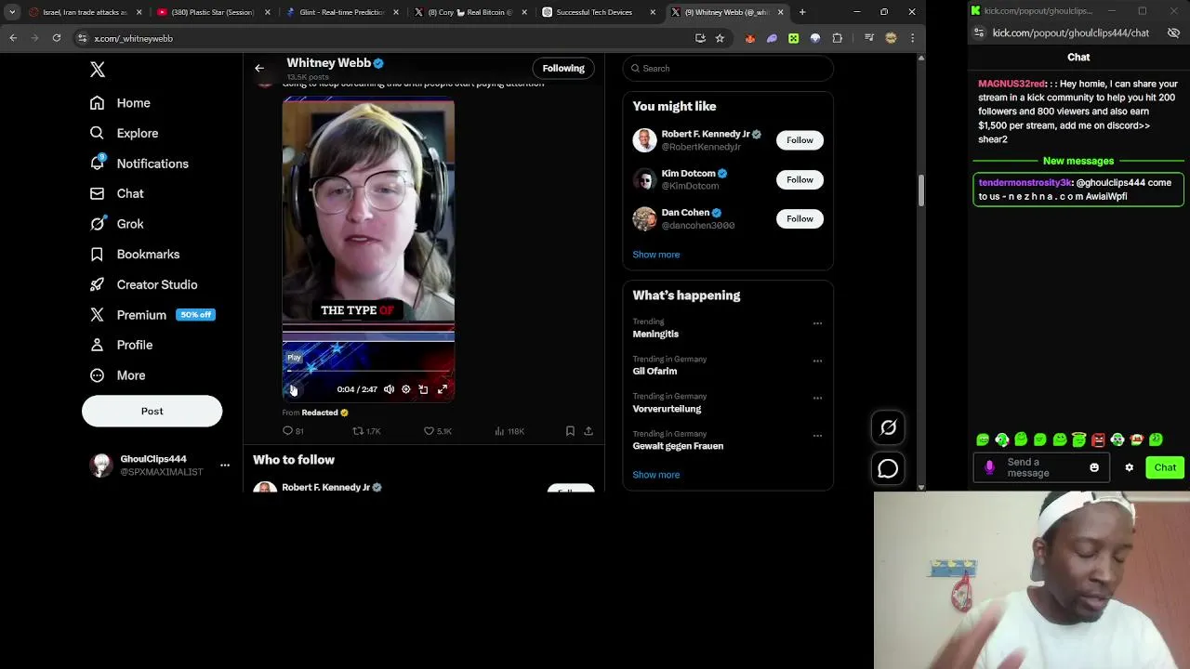
Task: Click the Post button
Action: 152,411
